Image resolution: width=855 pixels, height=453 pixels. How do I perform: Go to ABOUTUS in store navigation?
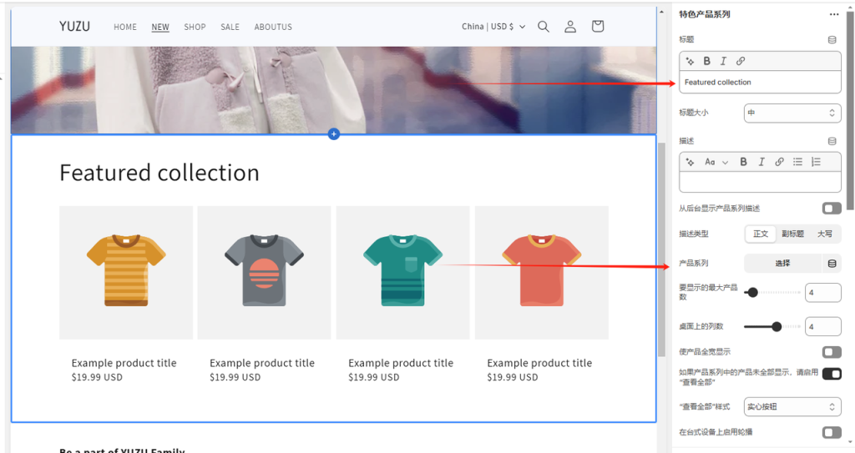[x=273, y=27]
